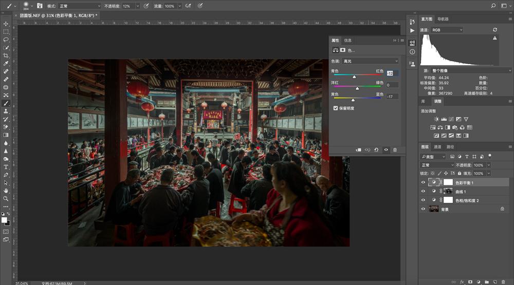
Task: Hide the 背景 layer using its eye
Action: coord(423,209)
